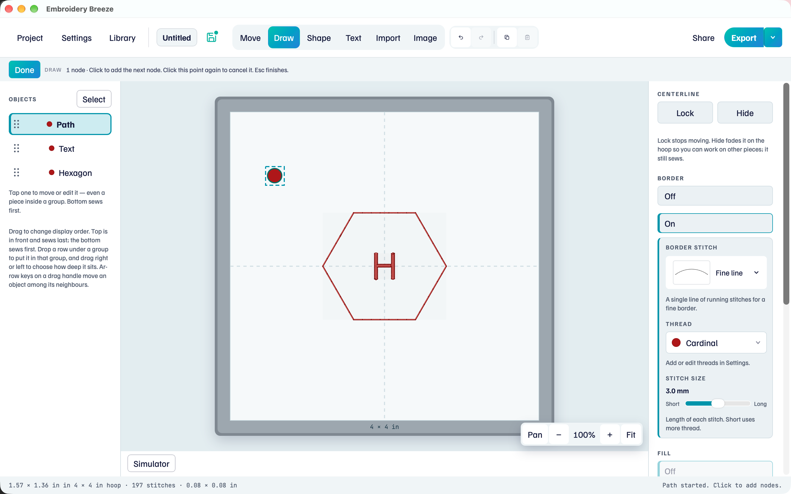The height and width of the screenshot is (494, 791).
Task: Grab the drag handle for Text row
Action: coord(17,148)
